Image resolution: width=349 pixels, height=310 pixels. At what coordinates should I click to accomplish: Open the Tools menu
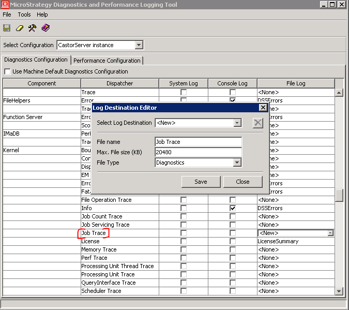click(24, 15)
